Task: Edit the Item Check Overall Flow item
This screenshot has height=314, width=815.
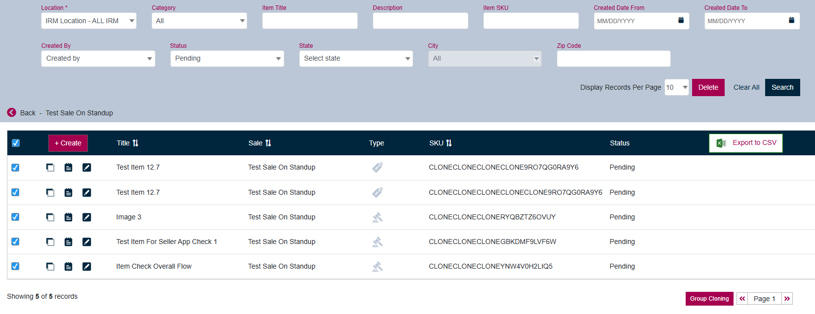Action: pyautogui.click(x=87, y=266)
